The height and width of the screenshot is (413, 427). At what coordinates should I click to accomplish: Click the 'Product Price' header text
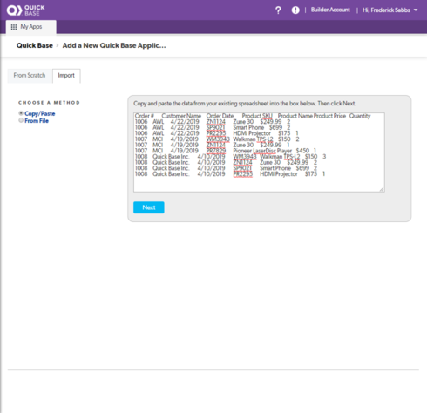pos(329,116)
